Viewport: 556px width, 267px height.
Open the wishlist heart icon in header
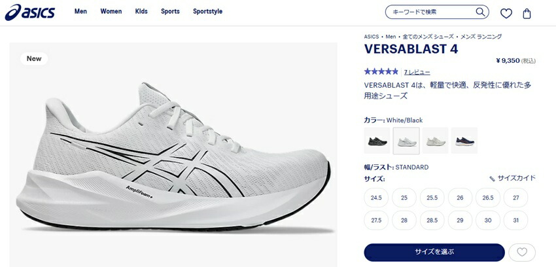tap(506, 14)
